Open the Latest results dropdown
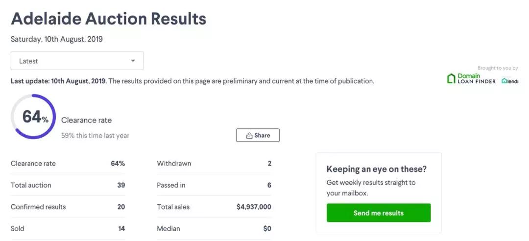The image size is (529, 241). pos(77,61)
